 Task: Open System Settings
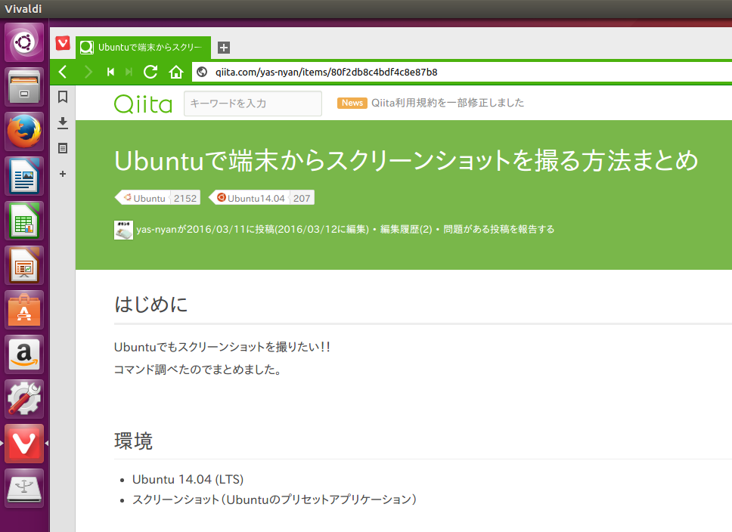24,400
